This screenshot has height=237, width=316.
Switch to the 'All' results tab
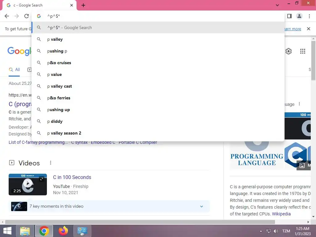click(x=14, y=70)
